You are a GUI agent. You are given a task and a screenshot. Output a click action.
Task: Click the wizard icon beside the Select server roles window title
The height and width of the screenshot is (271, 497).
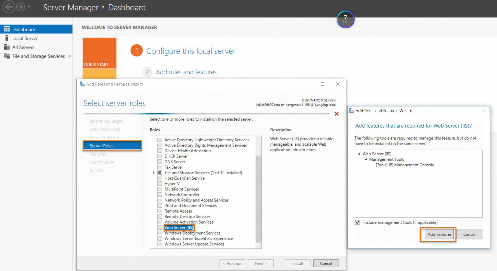[x=82, y=84]
